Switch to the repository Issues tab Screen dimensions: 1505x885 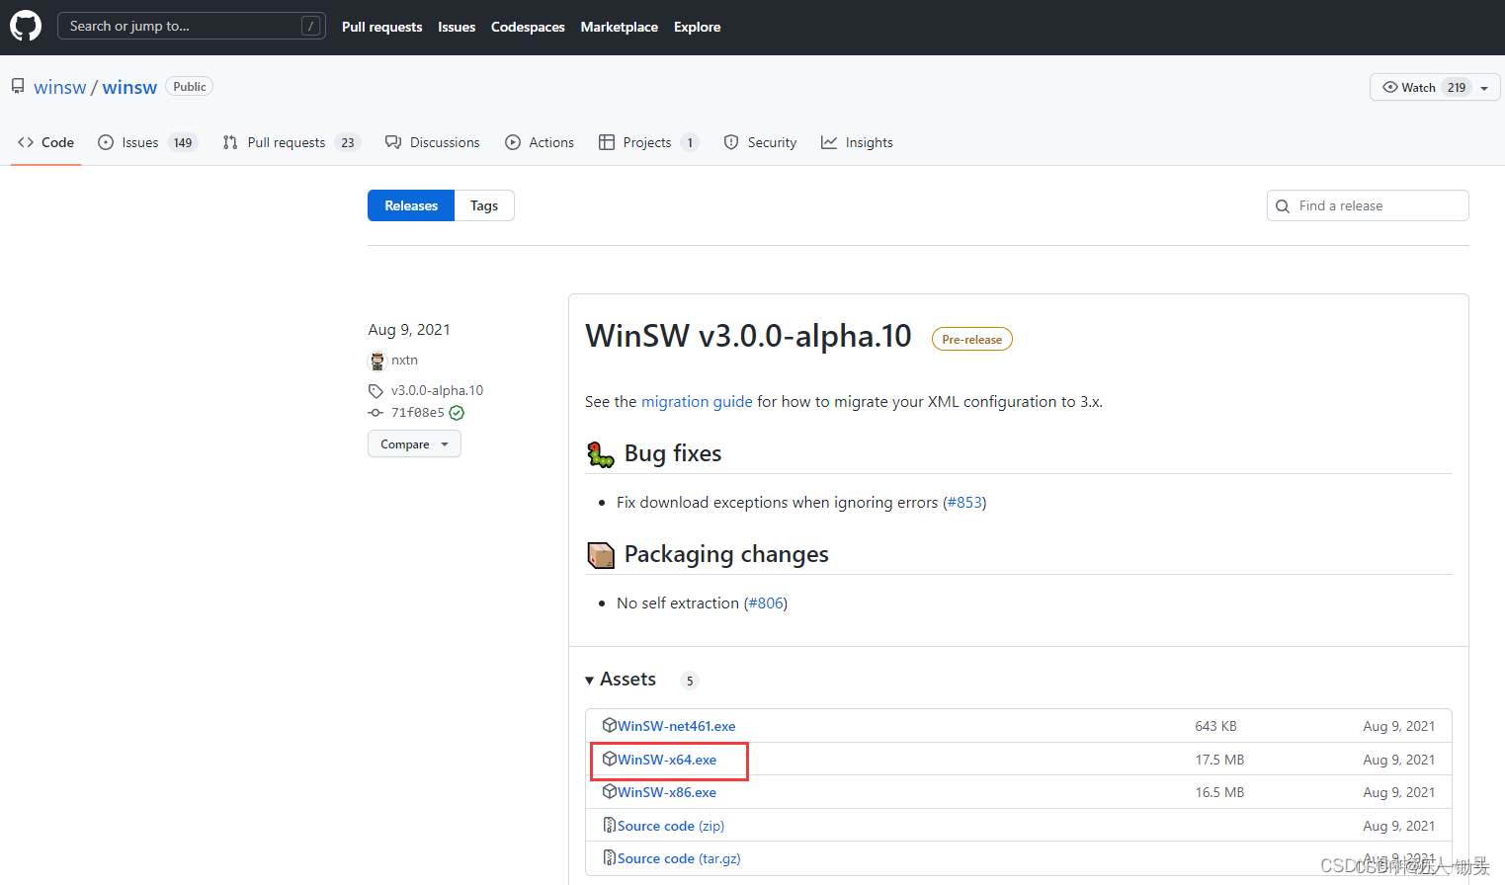(x=148, y=142)
